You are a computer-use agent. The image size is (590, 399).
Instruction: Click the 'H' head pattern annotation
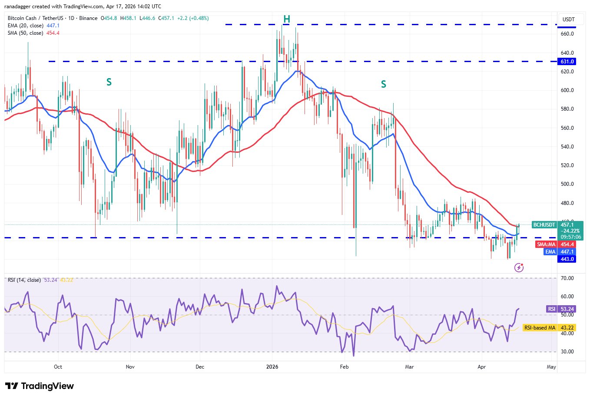(287, 19)
